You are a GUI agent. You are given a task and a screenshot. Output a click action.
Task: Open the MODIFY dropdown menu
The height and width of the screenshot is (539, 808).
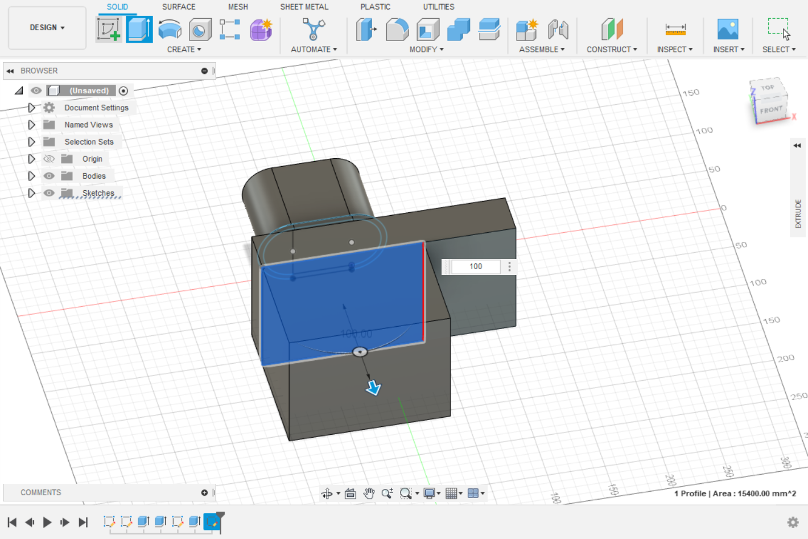(x=426, y=50)
